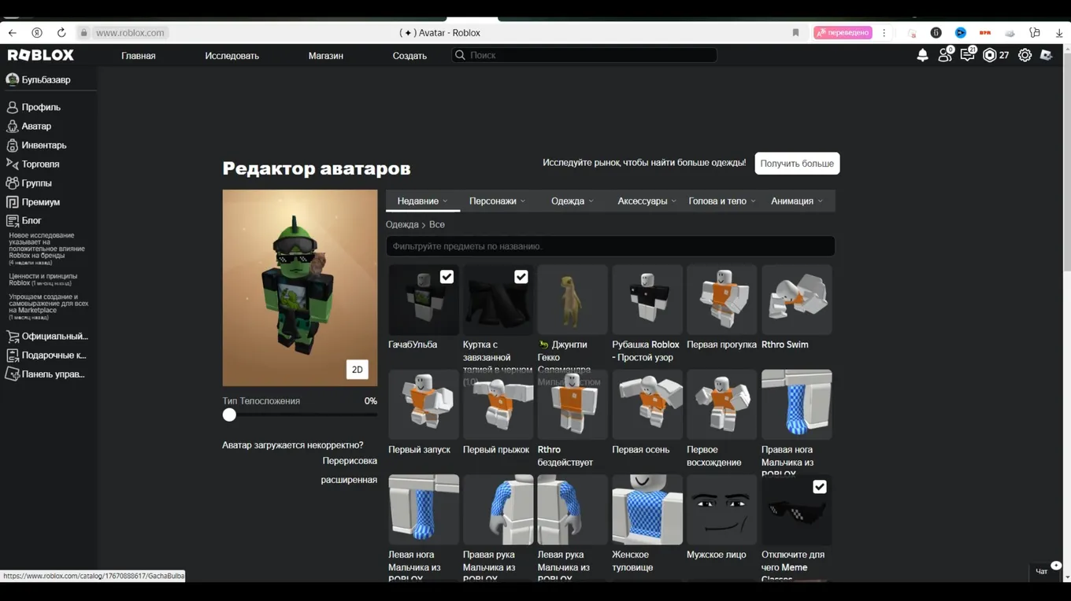Open the Официальный… store sidebar item

point(48,336)
